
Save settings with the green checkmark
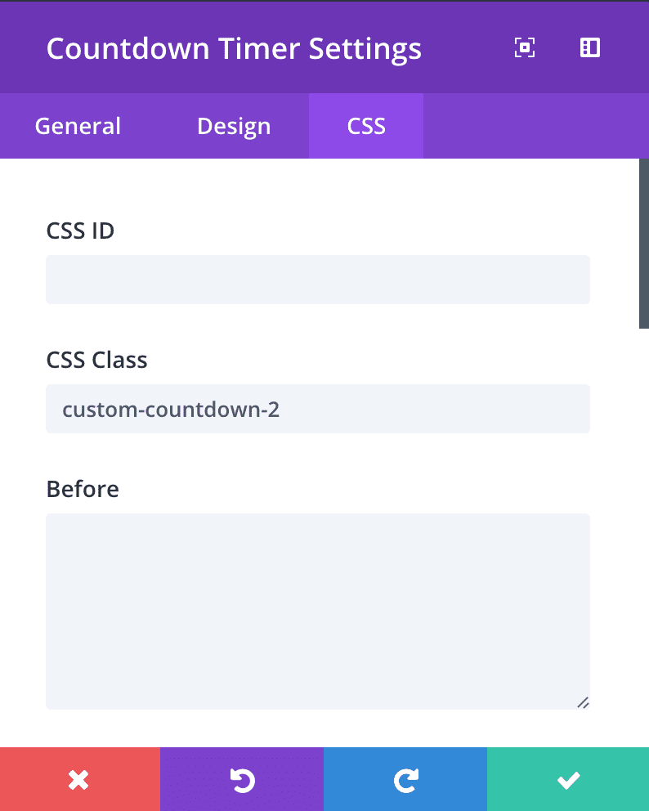[x=568, y=778]
